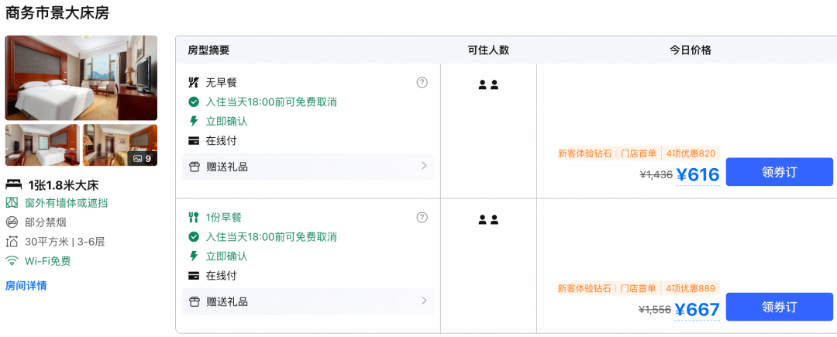Expand first 赠送礼品 chevron arrow

(x=425, y=166)
